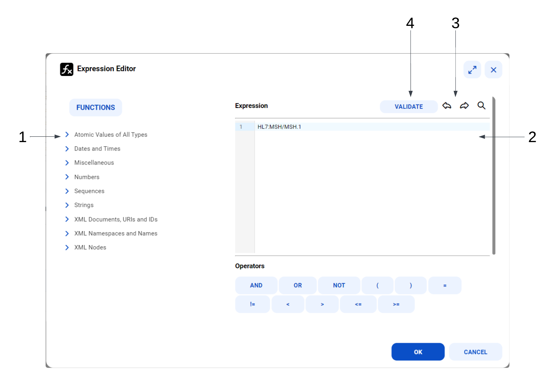Viewport: 555px width, 383px height.
Task: Expand Atomic Values of All Types chevron
Action: click(67, 135)
